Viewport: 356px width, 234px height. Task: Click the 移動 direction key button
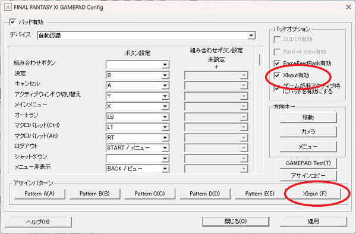[x=308, y=118]
